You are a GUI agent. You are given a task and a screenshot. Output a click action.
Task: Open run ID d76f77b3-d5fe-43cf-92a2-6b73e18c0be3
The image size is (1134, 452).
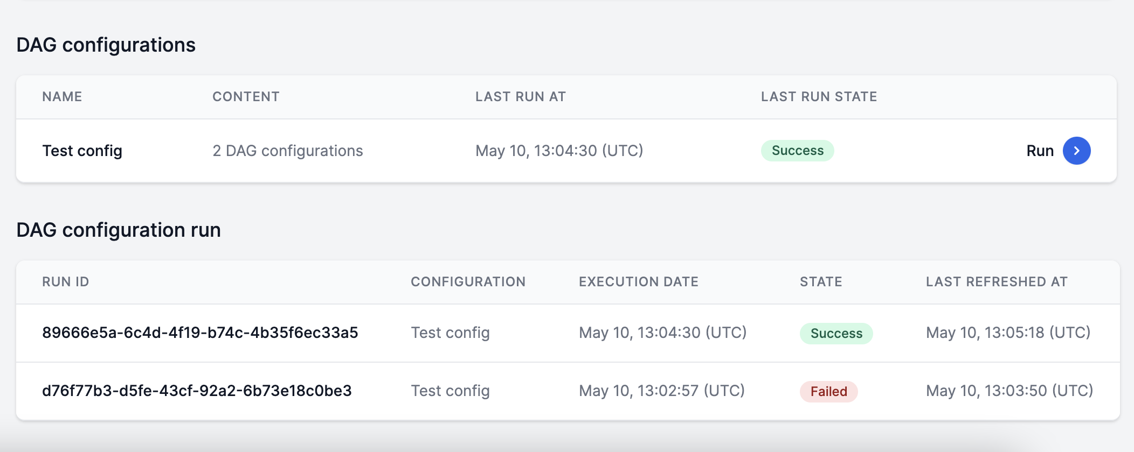point(197,391)
